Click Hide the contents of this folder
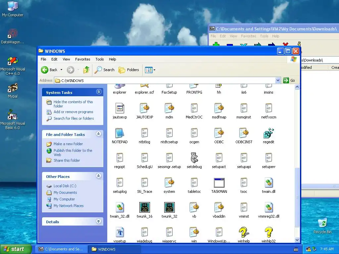Screen dimensions: 339x254 (73, 104)
